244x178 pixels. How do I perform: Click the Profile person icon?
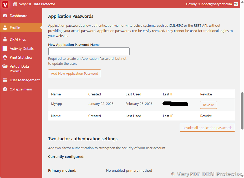click(5, 28)
